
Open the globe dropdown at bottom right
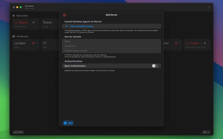[x=206, y=132]
